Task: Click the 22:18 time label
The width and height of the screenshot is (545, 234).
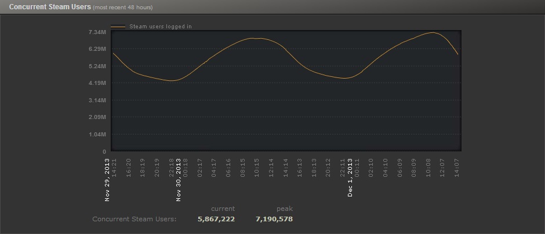Action: coord(172,168)
